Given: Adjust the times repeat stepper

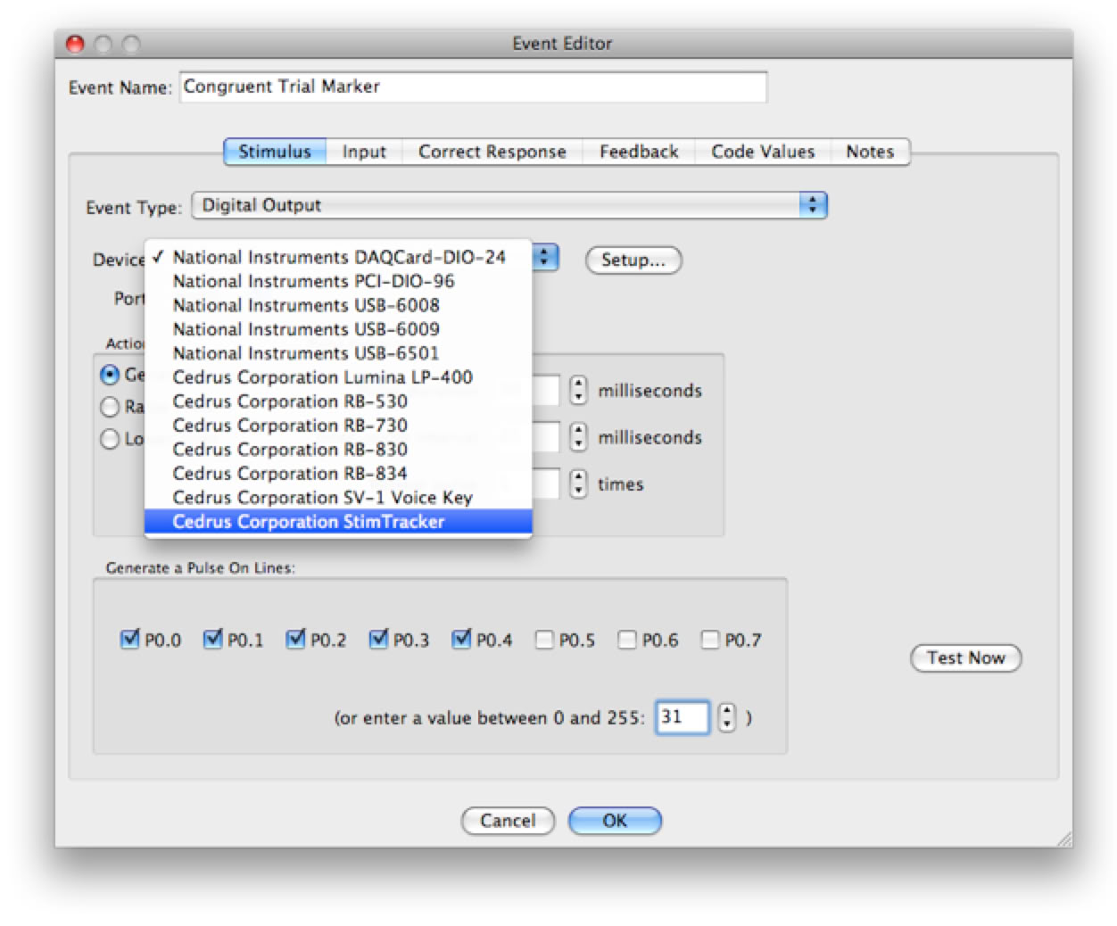Looking at the screenshot, I should (x=579, y=484).
